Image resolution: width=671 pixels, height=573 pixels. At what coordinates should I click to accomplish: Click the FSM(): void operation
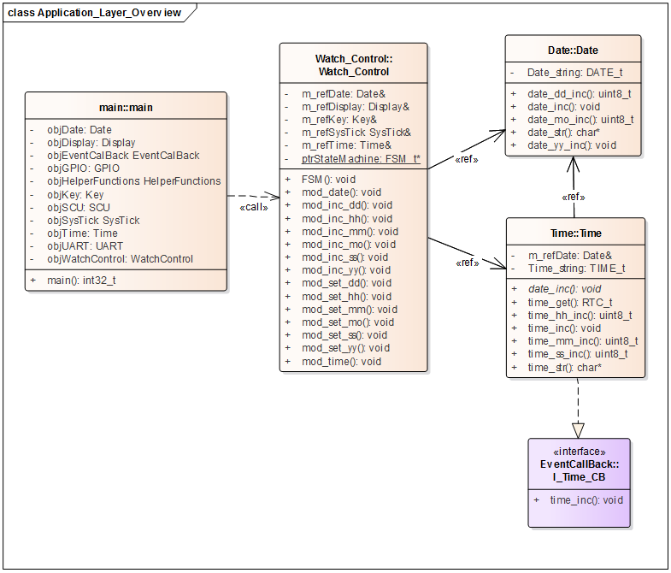click(328, 180)
